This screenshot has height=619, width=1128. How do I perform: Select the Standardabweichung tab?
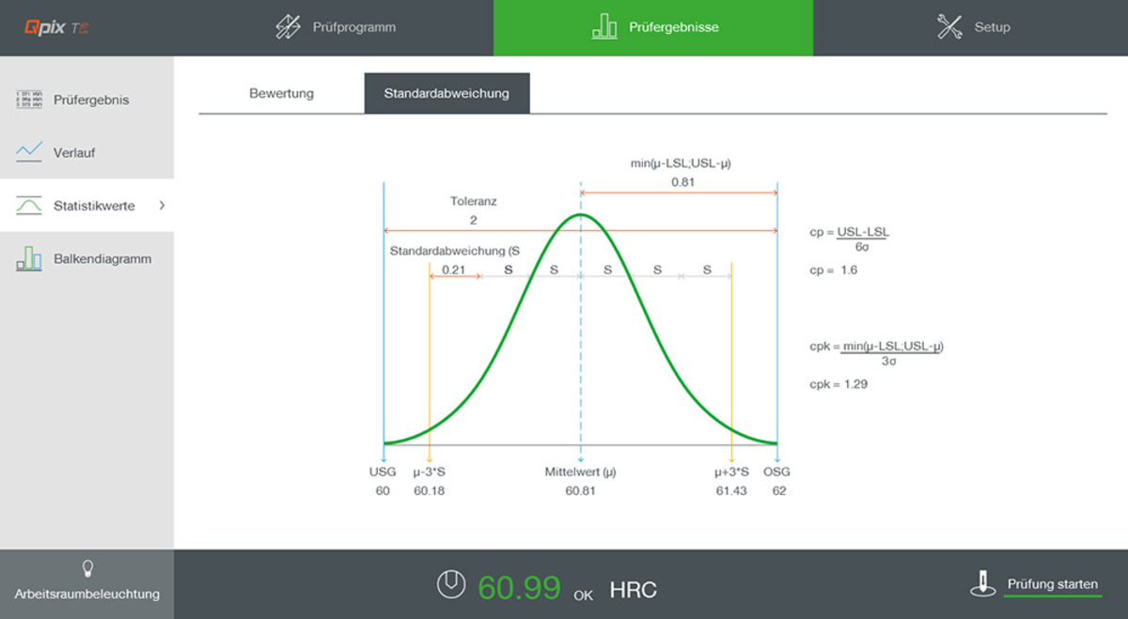coord(446,94)
